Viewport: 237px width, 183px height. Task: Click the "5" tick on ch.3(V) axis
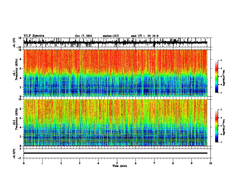[21, 149]
